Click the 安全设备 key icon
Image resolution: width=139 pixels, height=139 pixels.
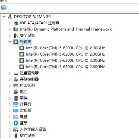(x=16, y=36)
